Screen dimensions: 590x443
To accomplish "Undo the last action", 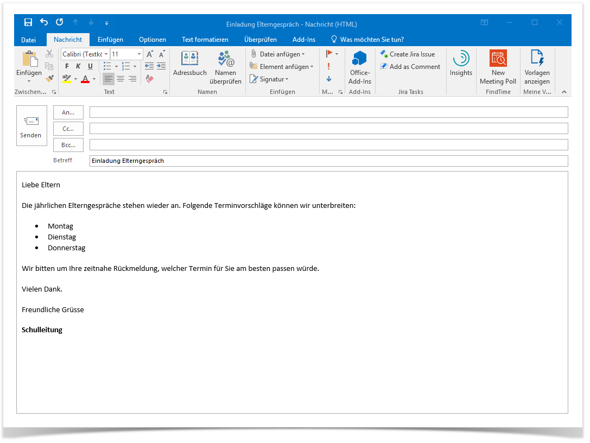I will point(44,22).
